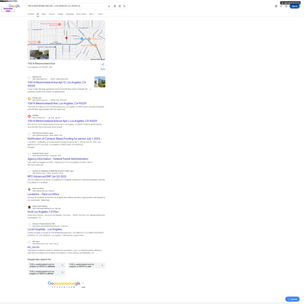Start voice search with microphone
Viewport: 304px width, 304px height.
tap(115, 6)
